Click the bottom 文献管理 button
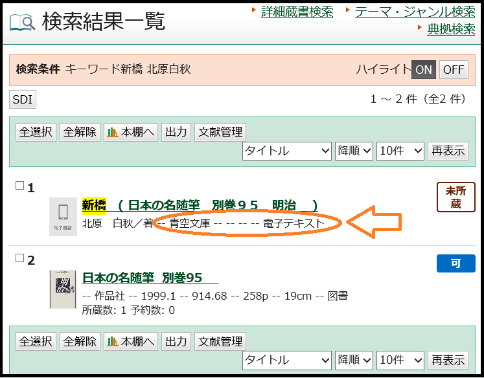Screen dimensions: 484x378 [x=220, y=341]
